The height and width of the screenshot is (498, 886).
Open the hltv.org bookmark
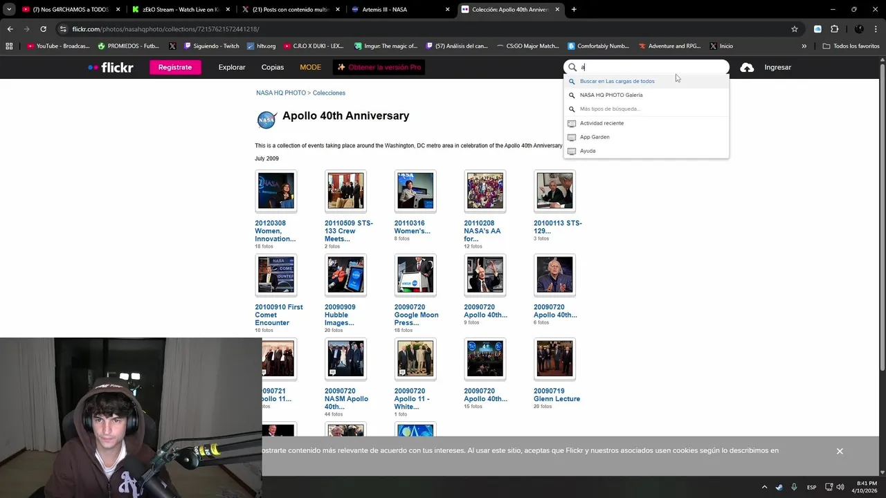click(x=261, y=46)
